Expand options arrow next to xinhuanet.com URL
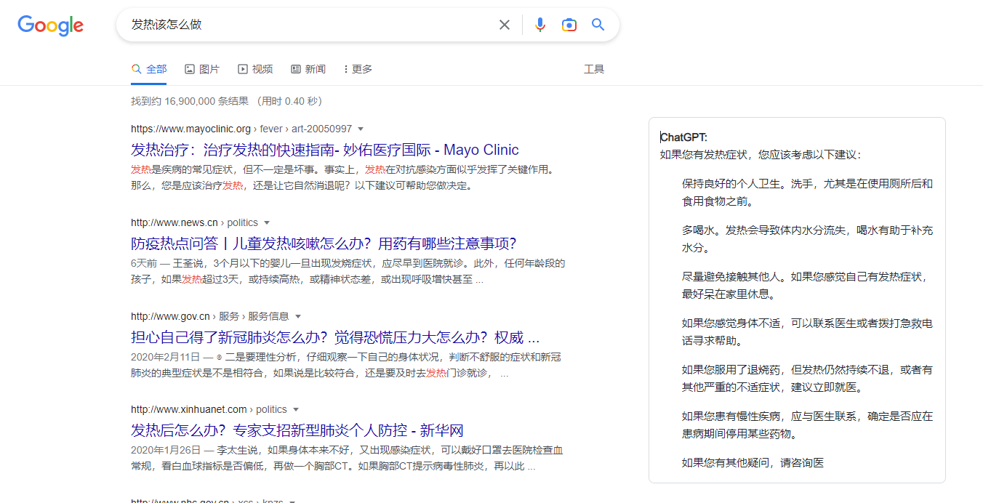Image resolution: width=983 pixels, height=503 pixels. pyautogui.click(x=296, y=410)
